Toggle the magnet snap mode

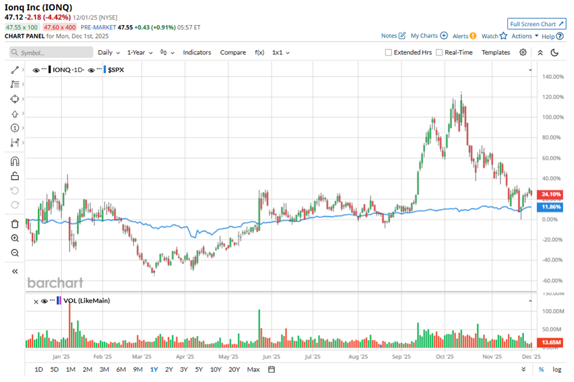point(15,161)
